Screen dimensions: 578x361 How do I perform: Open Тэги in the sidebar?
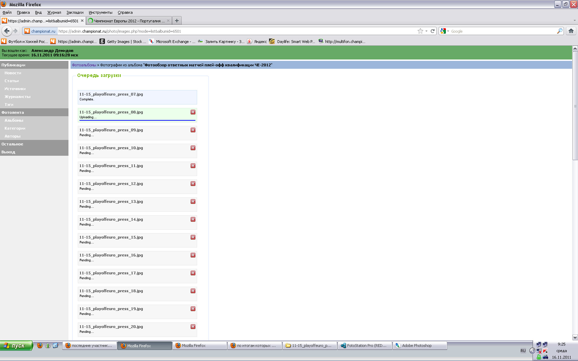(9, 105)
